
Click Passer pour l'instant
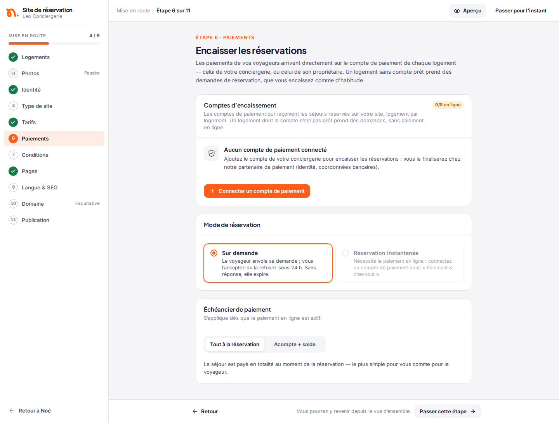[521, 11]
